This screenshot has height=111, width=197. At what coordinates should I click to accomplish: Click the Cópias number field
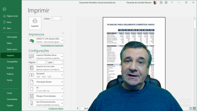tap(55, 18)
